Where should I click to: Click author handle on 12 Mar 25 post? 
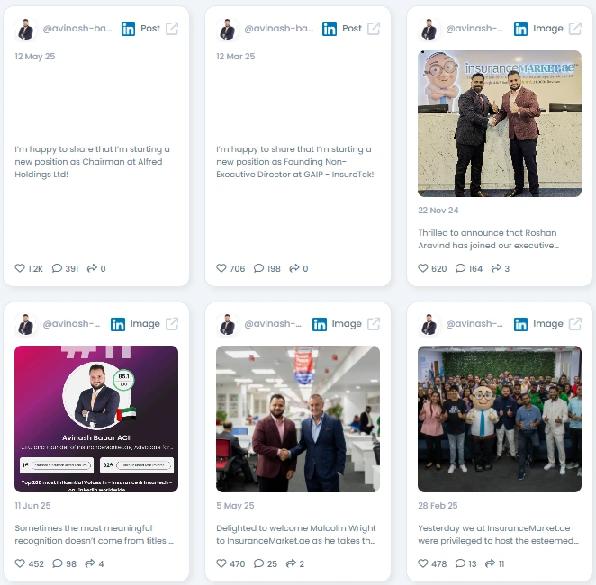tap(279, 29)
